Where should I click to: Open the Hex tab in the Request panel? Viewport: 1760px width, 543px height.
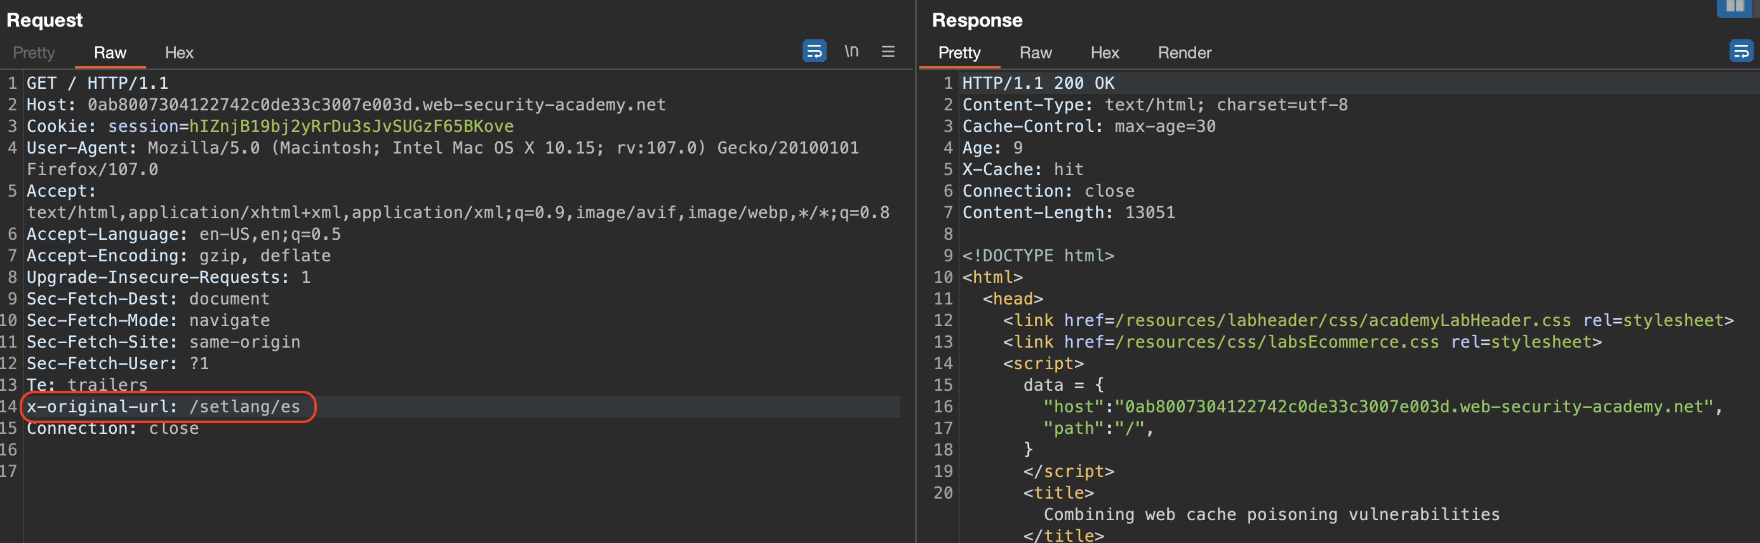pos(179,53)
